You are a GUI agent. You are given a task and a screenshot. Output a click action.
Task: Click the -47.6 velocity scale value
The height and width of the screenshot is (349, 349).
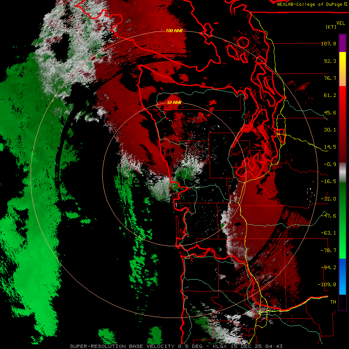tap(328, 216)
